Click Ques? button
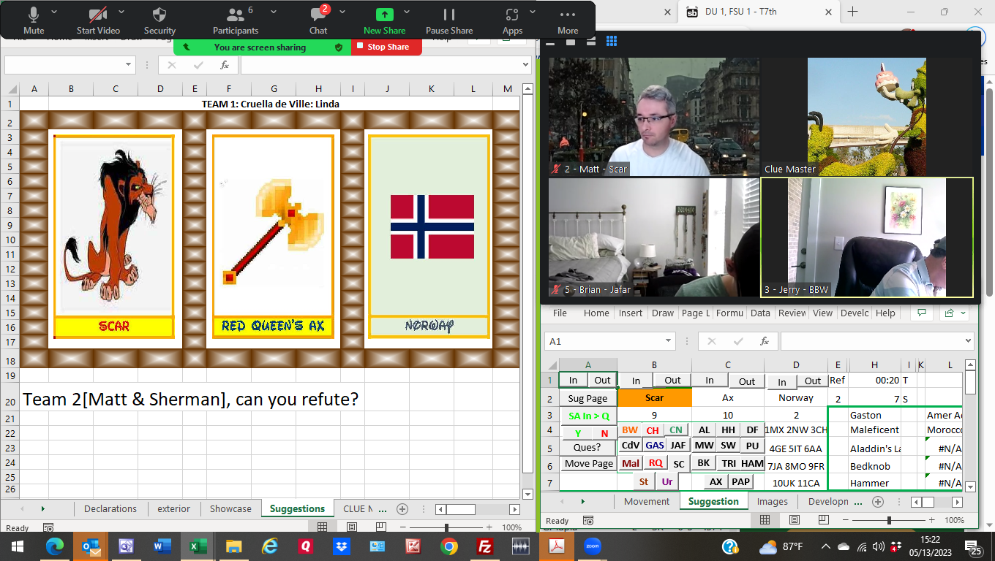Screen dimensions: 995x561 click(587, 447)
